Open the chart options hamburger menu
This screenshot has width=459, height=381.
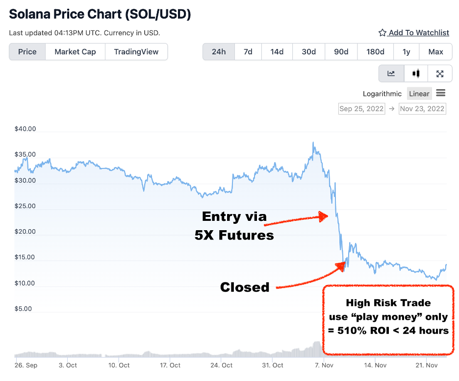pos(440,93)
